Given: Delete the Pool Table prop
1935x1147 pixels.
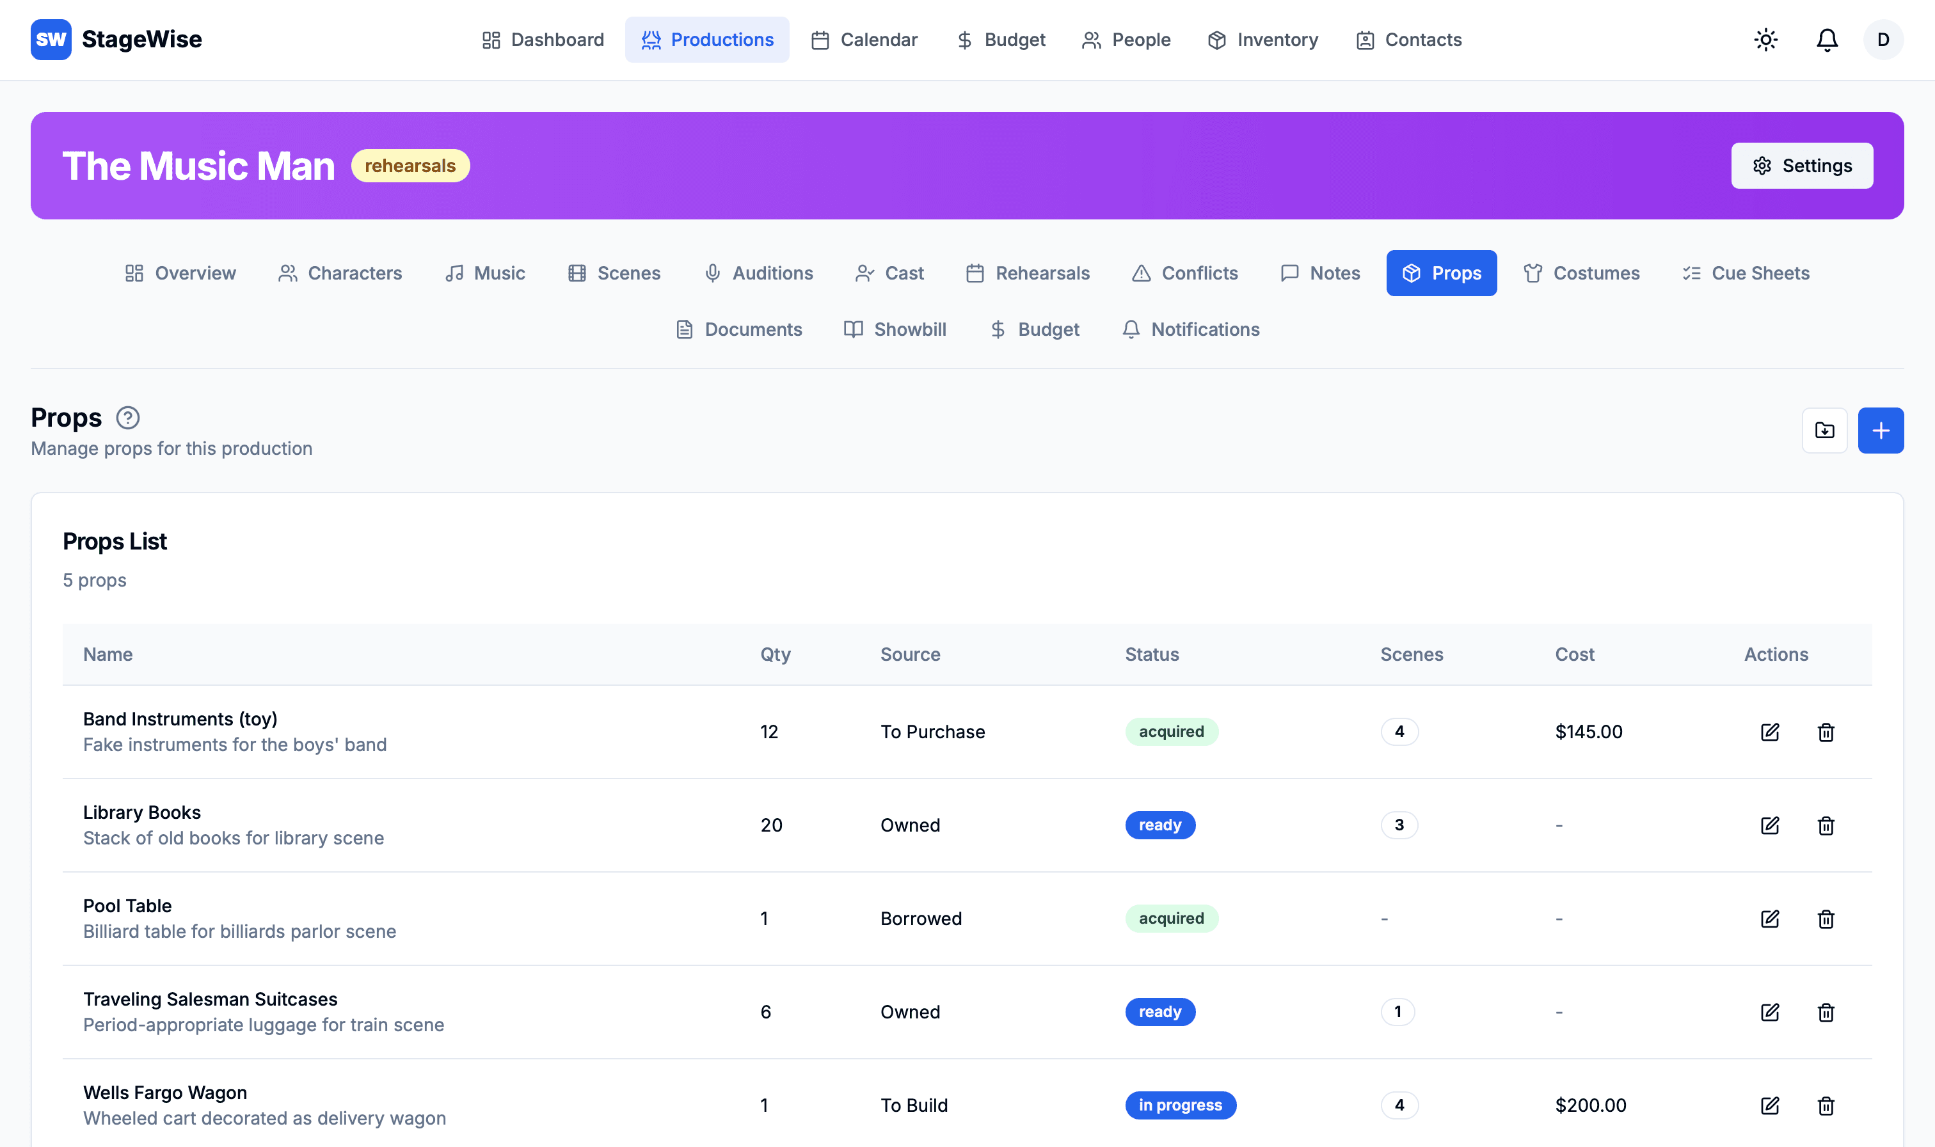Looking at the screenshot, I should pos(1825,919).
